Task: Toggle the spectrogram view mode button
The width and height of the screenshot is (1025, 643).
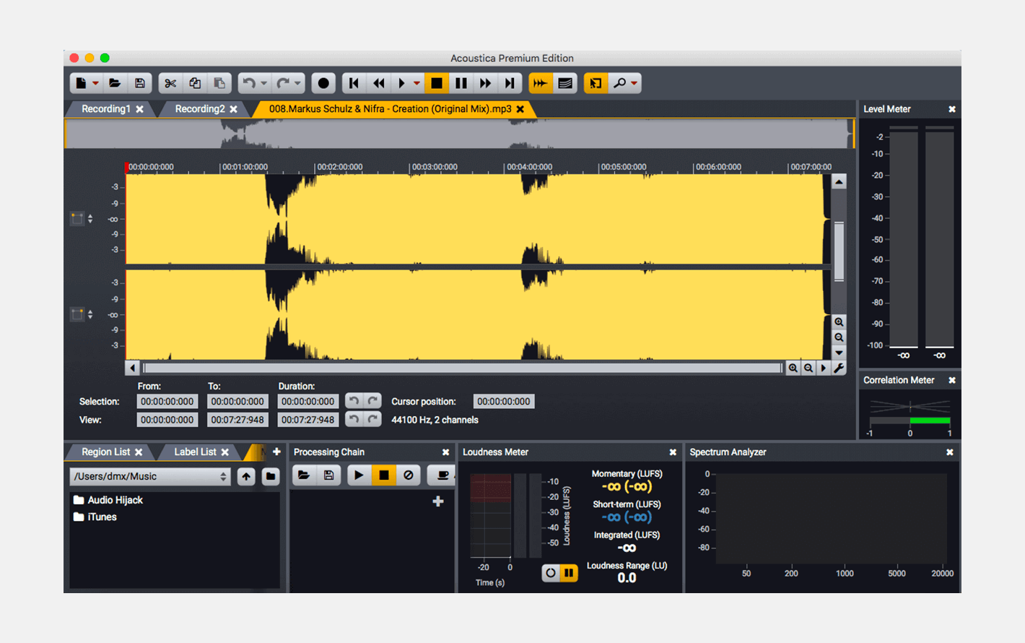Action: [565, 83]
